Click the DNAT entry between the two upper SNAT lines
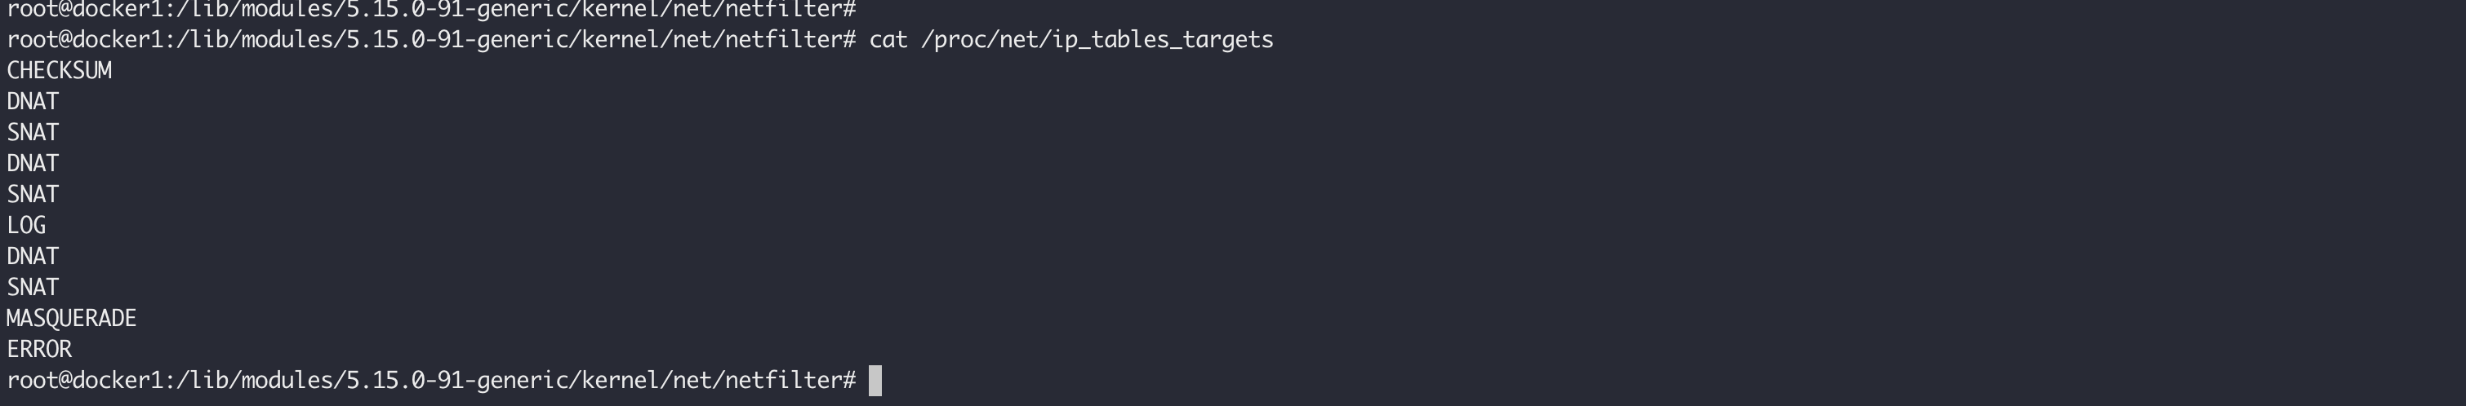 tap(33, 163)
